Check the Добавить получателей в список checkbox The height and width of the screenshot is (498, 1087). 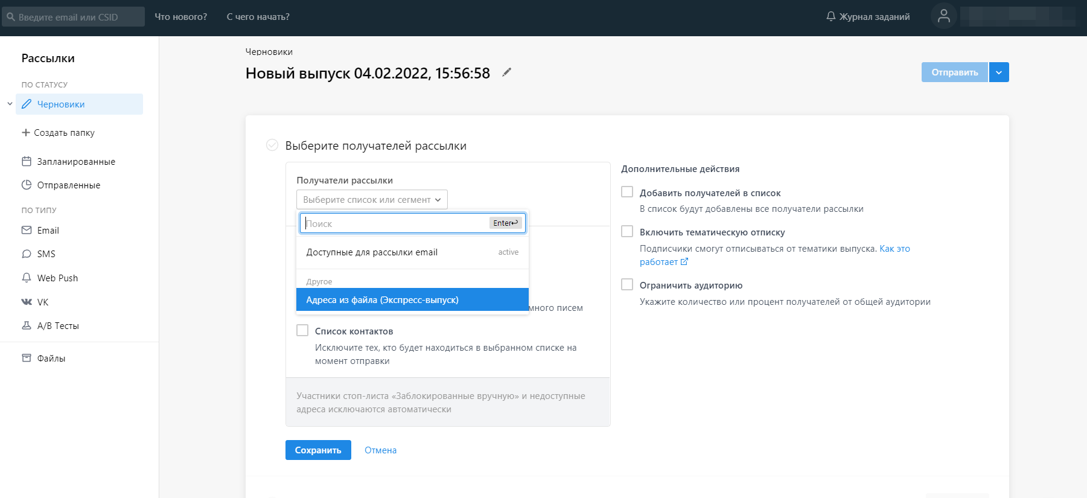(x=627, y=192)
